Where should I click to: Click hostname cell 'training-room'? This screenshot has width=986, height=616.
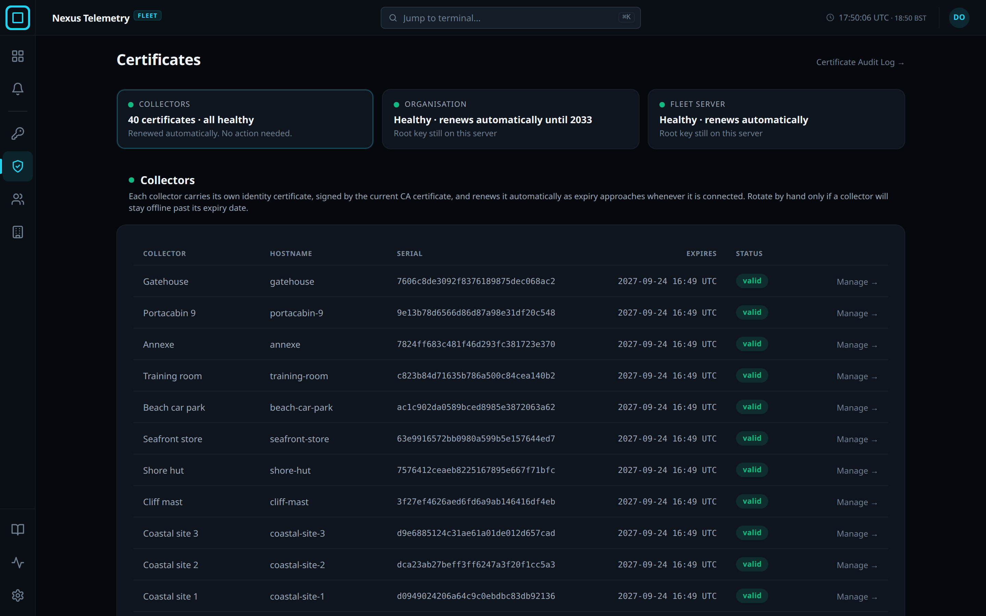coord(299,376)
